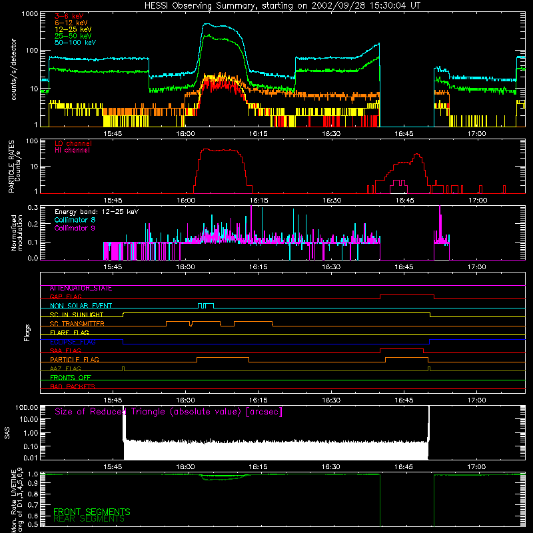Select the 12-25 keV legend label
The image size is (533, 533).
click(x=73, y=29)
